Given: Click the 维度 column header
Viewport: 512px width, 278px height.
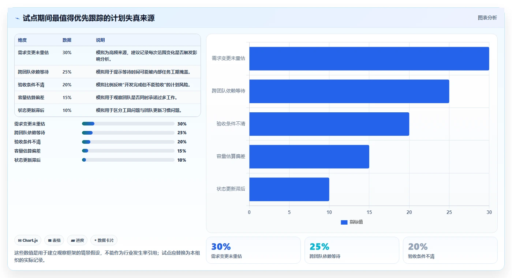Looking at the screenshot, I should [x=22, y=40].
